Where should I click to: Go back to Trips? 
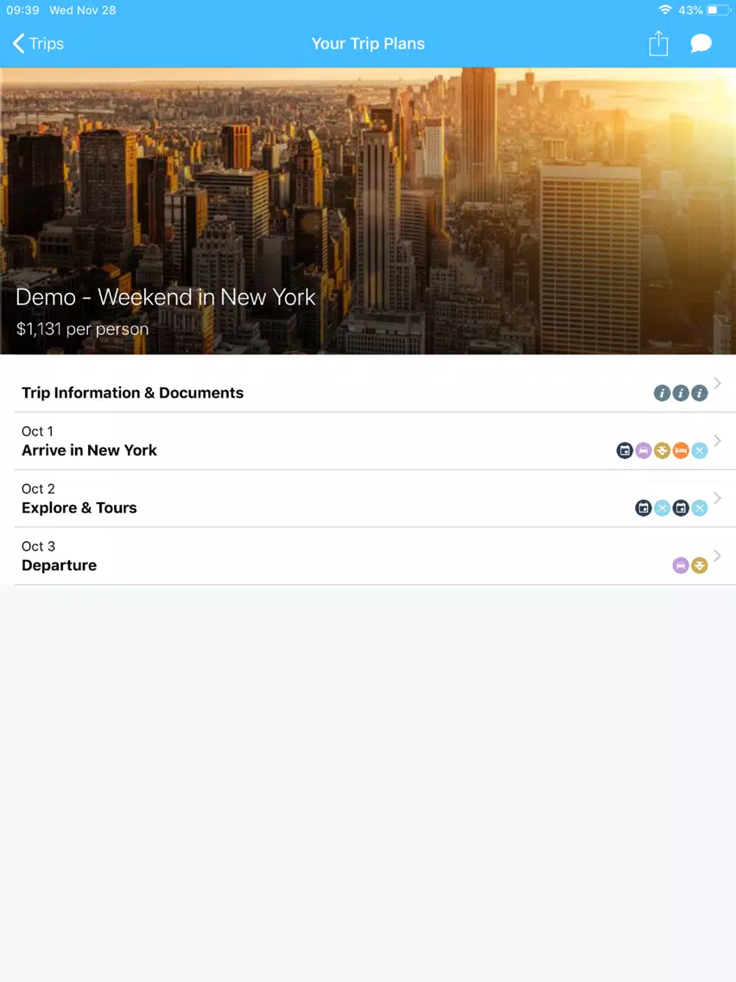[38, 43]
